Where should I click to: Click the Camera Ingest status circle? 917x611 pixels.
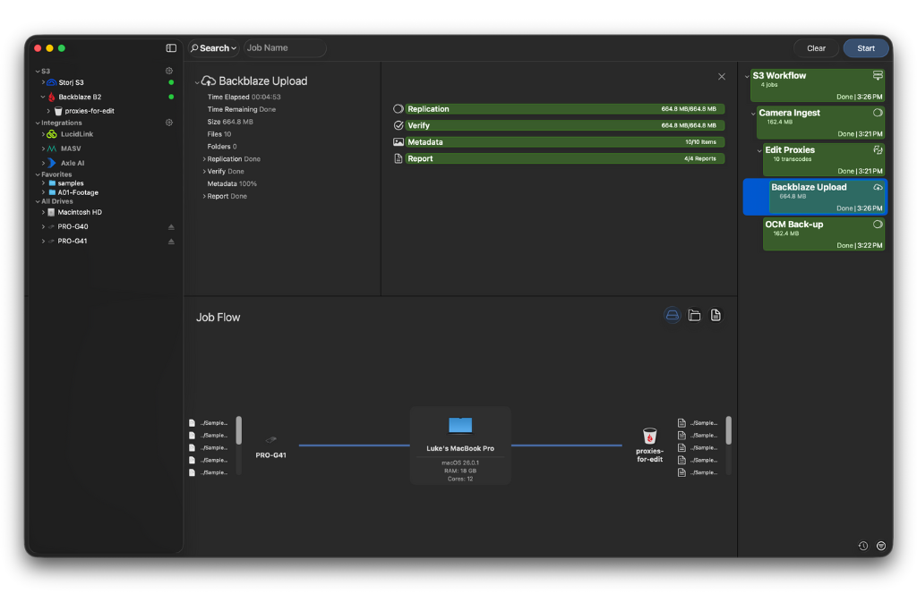point(878,112)
